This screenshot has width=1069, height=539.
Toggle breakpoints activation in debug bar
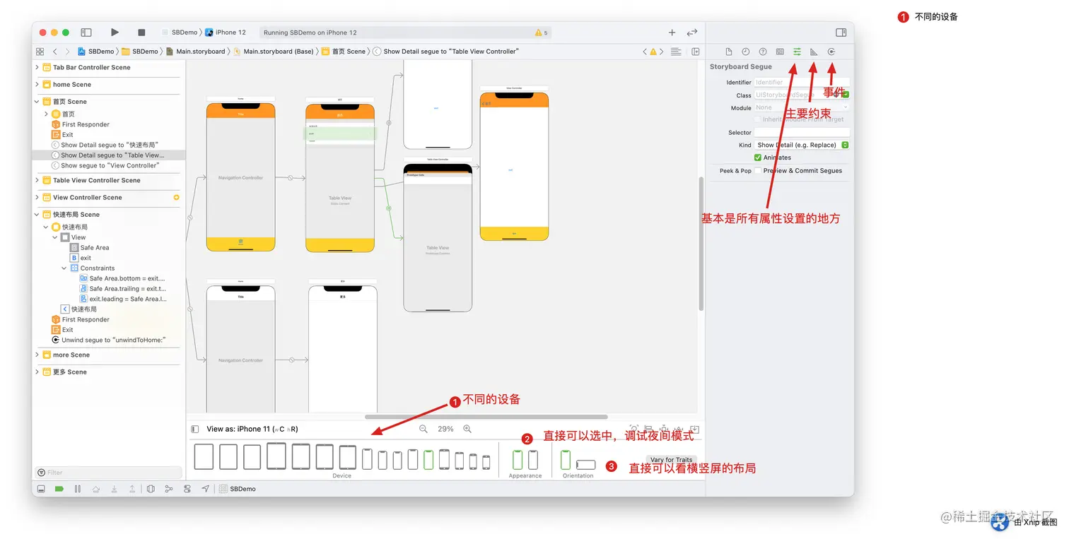click(x=59, y=489)
